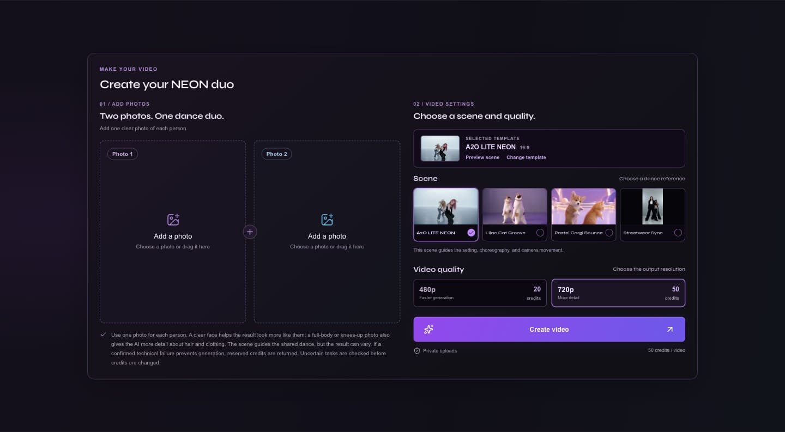785x432 pixels.
Task: Select the A2O LITE NEON scene radio
Action: click(471, 233)
